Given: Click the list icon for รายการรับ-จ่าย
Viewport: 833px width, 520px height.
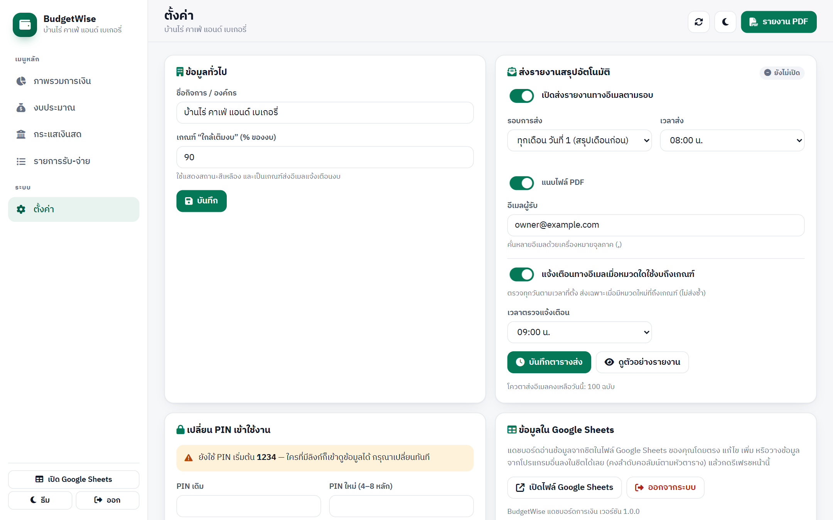Looking at the screenshot, I should coord(21,161).
